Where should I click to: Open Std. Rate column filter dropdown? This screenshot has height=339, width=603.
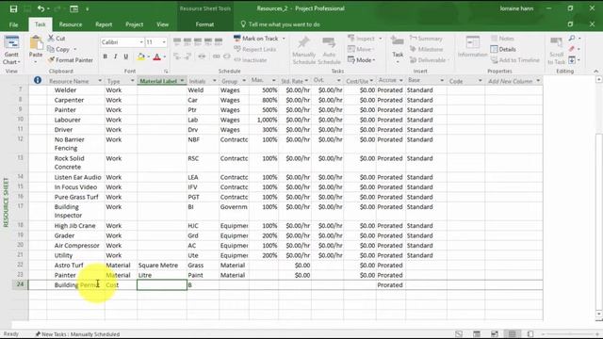click(306, 81)
